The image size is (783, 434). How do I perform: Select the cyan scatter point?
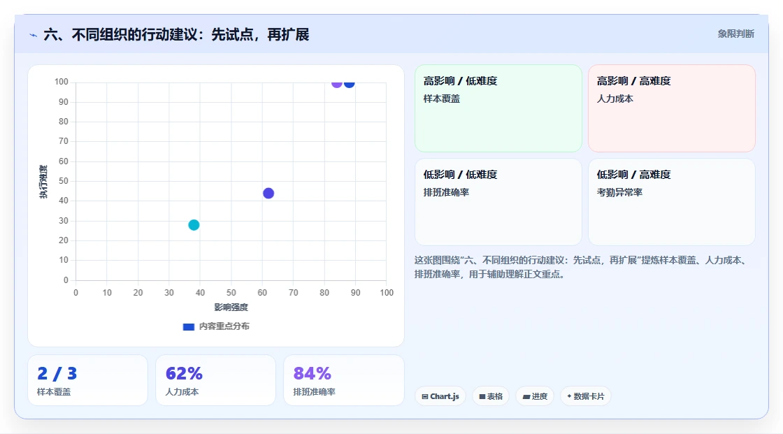(194, 225)
